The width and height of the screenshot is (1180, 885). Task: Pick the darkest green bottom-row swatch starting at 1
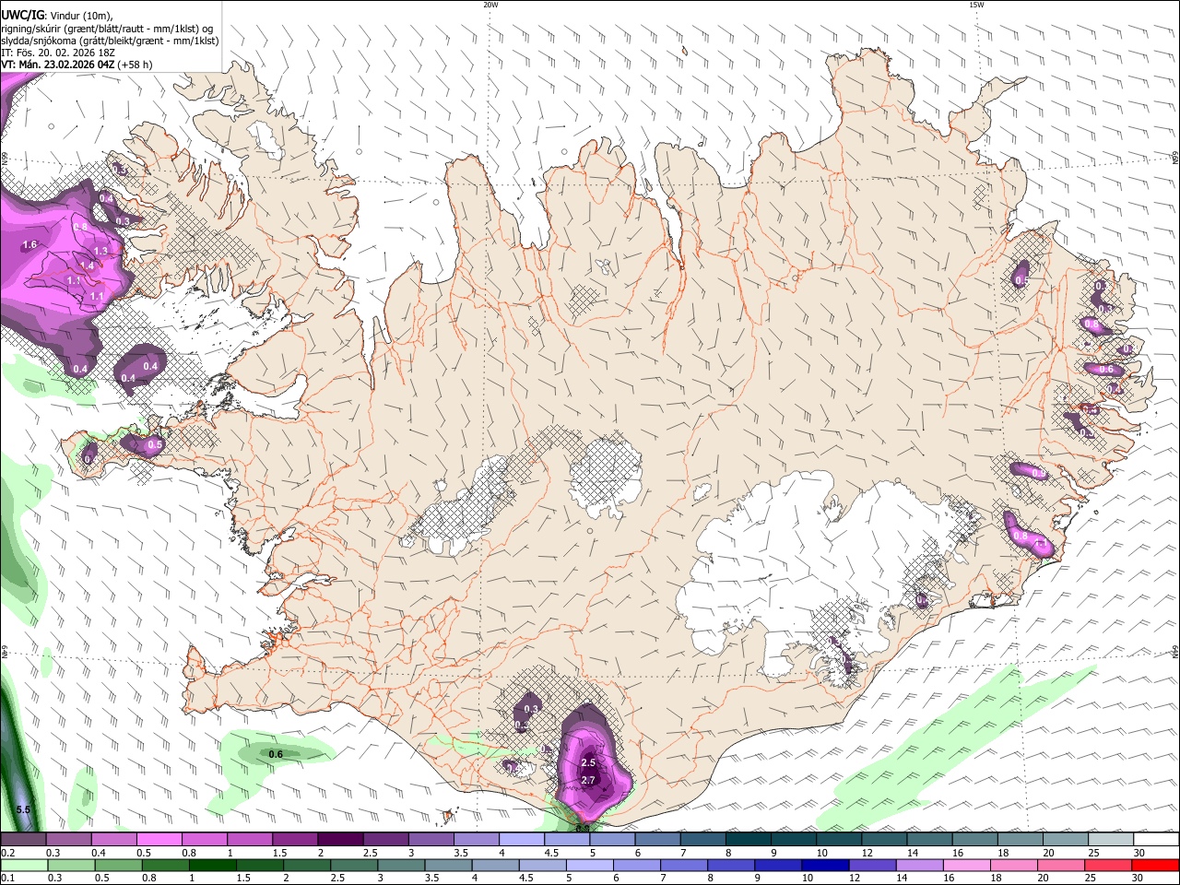pos(214,866)
